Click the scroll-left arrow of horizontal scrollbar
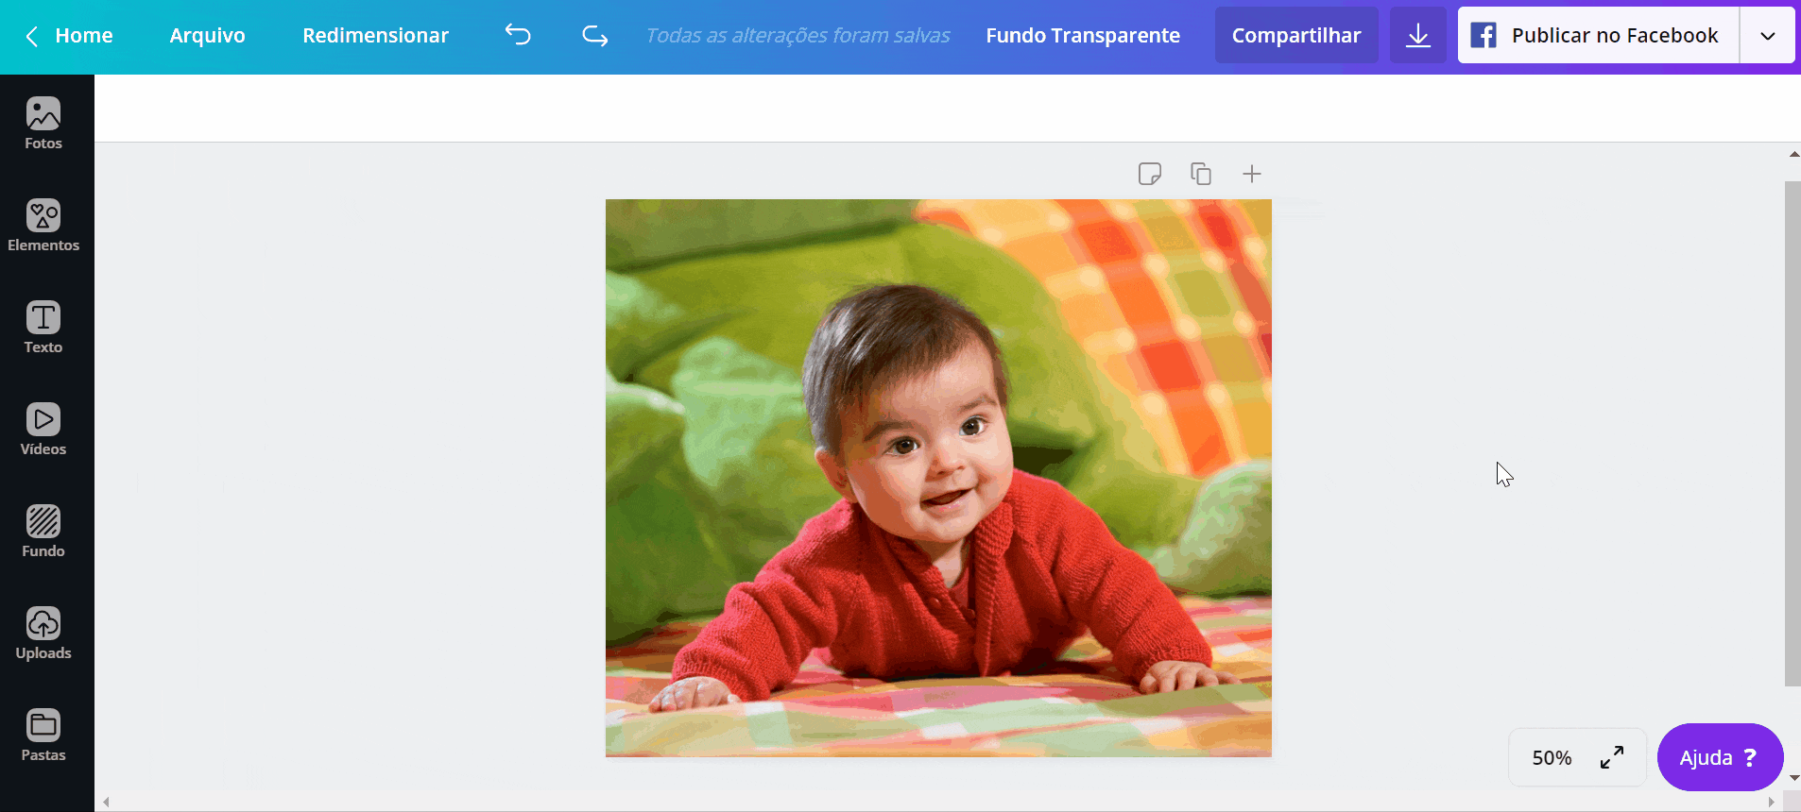Viewport: 1801px width, 812px height. [106, 803]
